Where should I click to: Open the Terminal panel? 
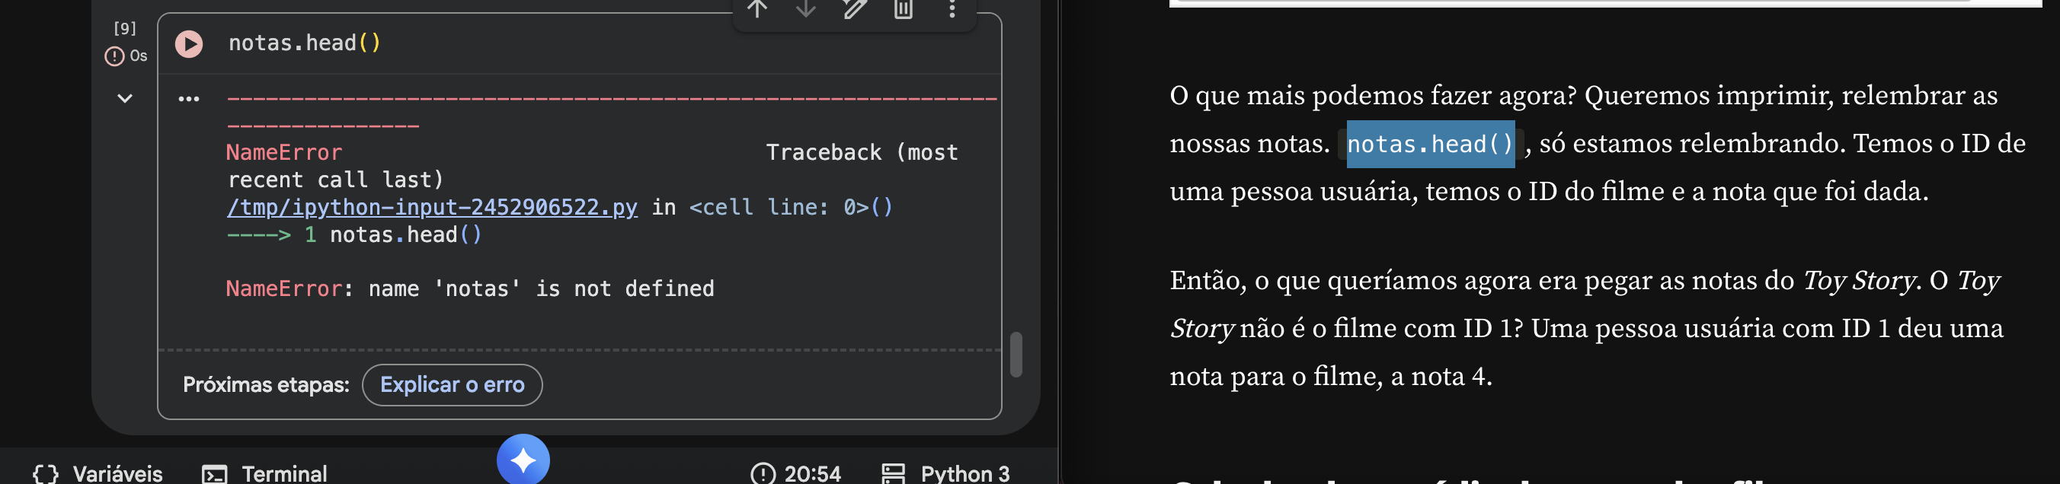pyautogui.click(x=264, y=473)
